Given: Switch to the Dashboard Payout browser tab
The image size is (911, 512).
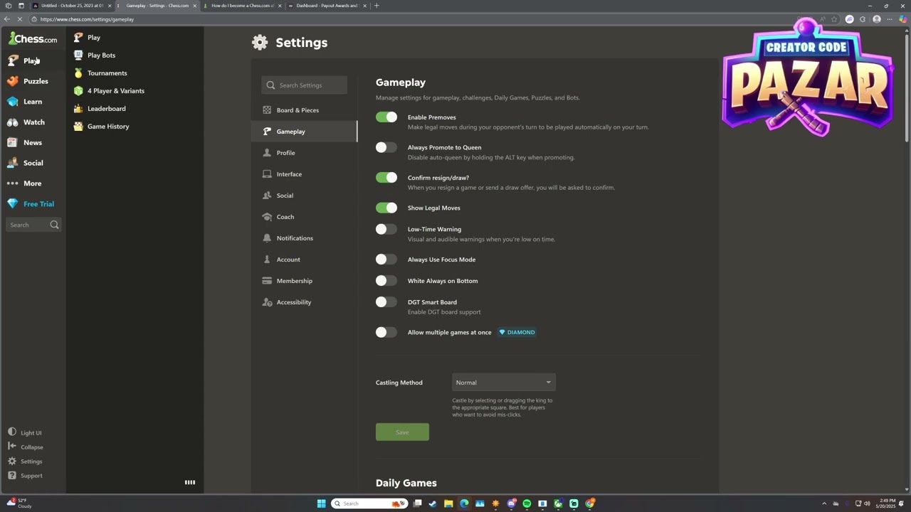Looking at the screenshot, I should [x=327, y=6].
